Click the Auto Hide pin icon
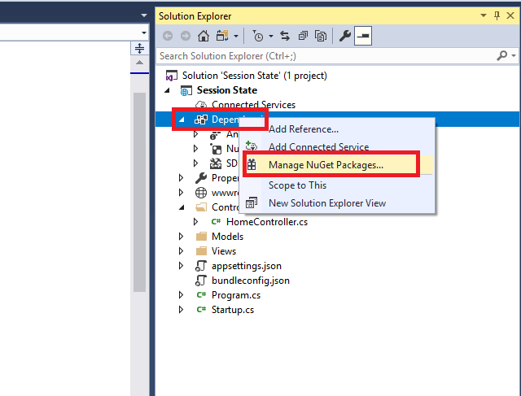 (497, 15)
